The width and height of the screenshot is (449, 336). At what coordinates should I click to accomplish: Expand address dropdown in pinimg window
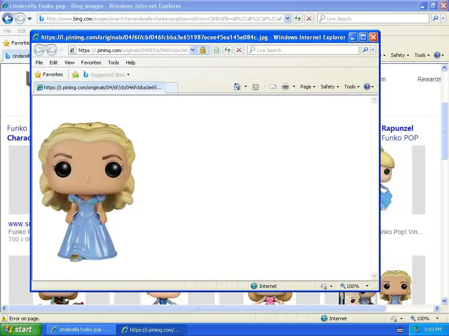point(193,50)
